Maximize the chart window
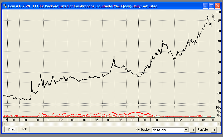 [212, 6]
